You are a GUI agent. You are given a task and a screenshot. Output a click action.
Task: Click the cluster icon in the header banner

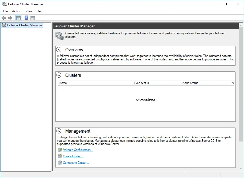click(x=59, y=35)
